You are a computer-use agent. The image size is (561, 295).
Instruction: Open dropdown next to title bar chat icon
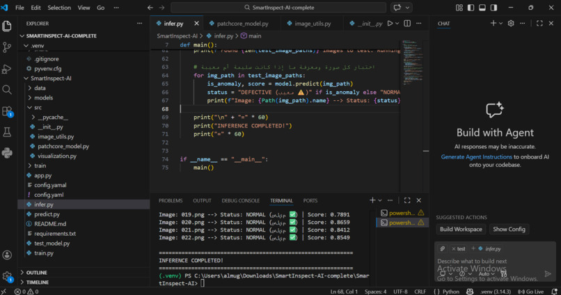tap(407, 8)
